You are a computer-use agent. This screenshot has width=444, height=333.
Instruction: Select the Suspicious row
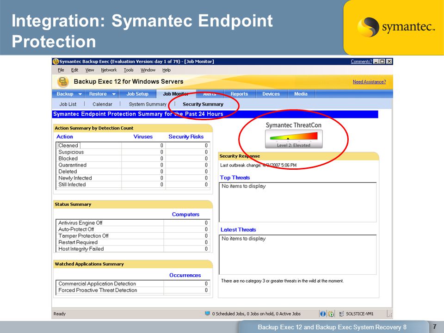(133, 152)
